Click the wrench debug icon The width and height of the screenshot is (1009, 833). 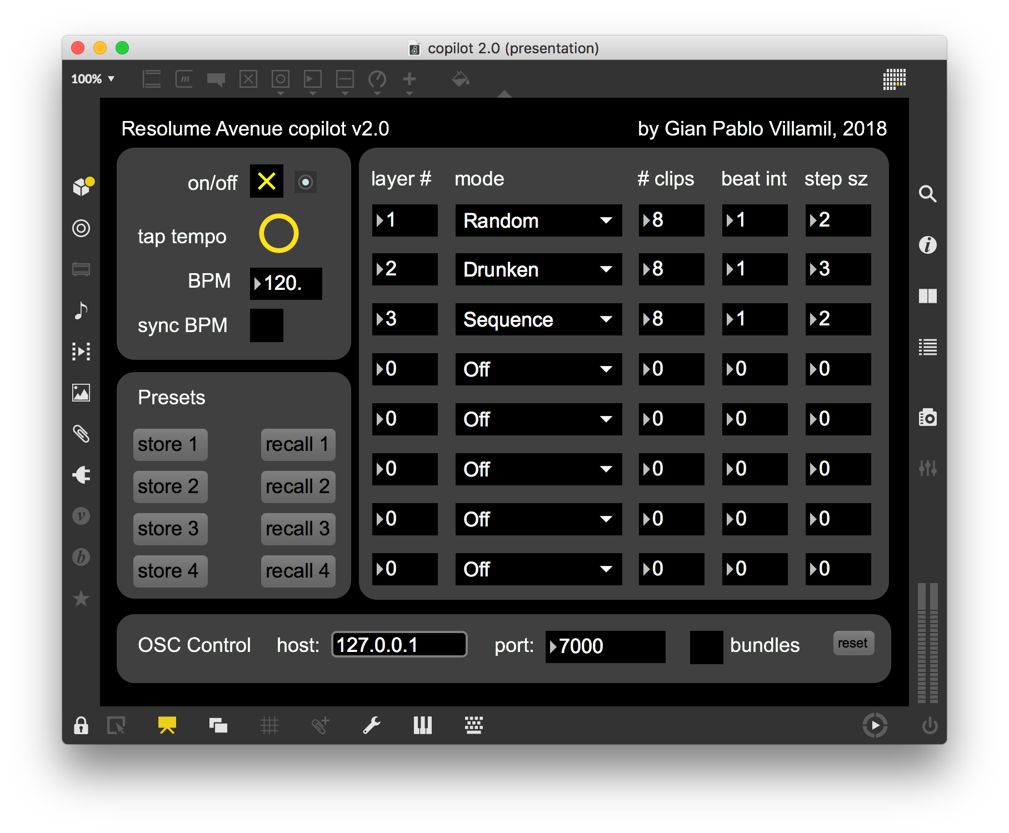(371, 725)
